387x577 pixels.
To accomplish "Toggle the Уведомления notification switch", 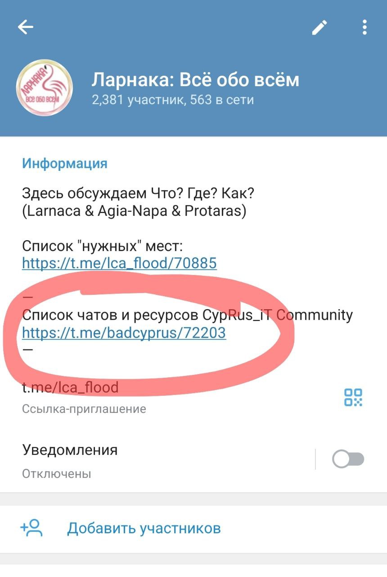I will 348,459.
